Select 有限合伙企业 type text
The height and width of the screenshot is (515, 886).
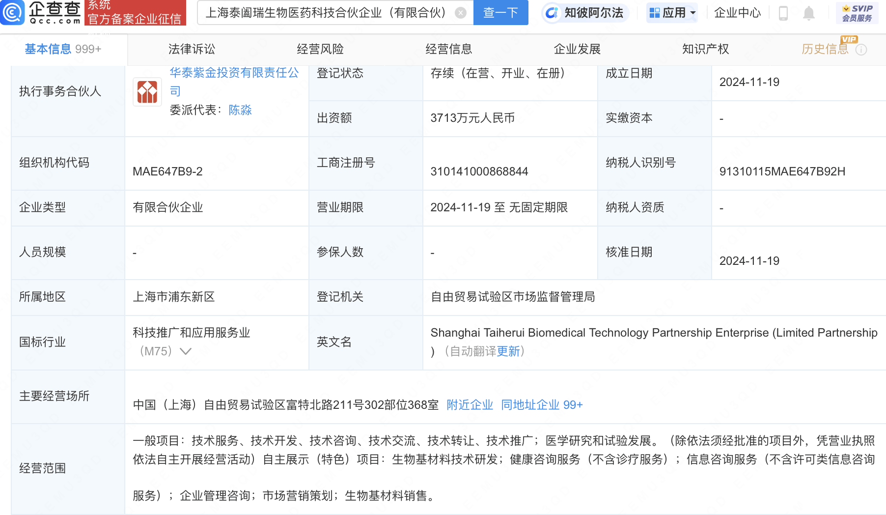(167, 207)
